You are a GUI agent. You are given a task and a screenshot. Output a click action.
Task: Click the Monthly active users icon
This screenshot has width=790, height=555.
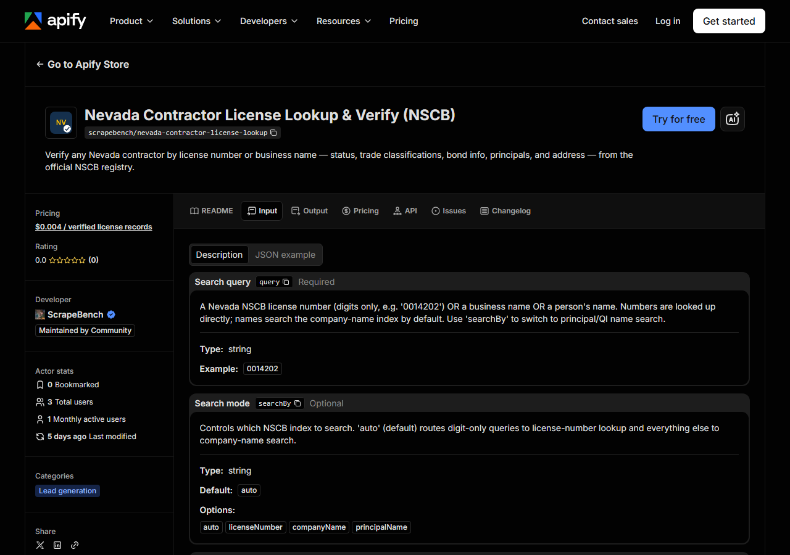click(40, 419)
